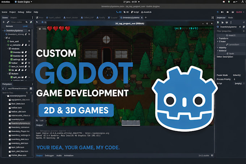This screenshot has height=164, width=246.
Task: Open documentation icon beside InventorySysteme in Inspector
Action: [x=243, y=27]
